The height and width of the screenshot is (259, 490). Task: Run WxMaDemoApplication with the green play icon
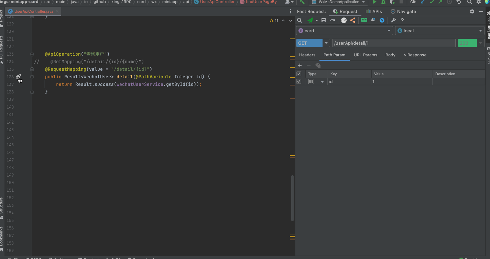(x=375, y=2)
